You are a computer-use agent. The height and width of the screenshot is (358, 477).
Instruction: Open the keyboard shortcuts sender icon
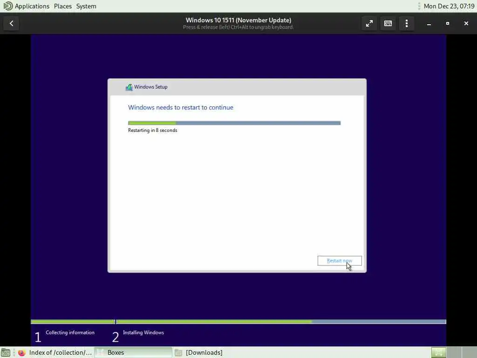click(x=388, y=23)
